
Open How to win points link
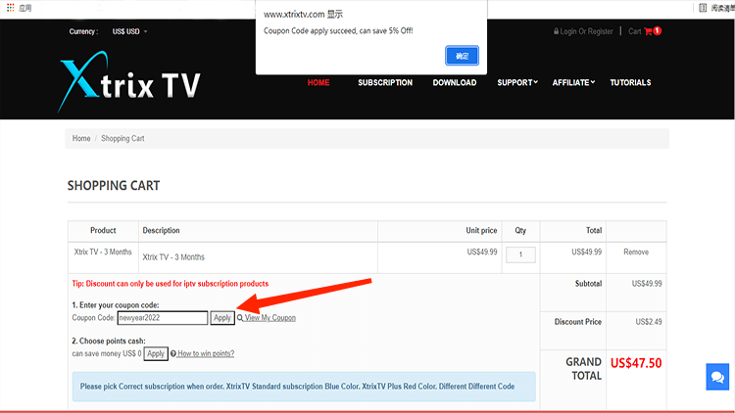coord(206,353)
